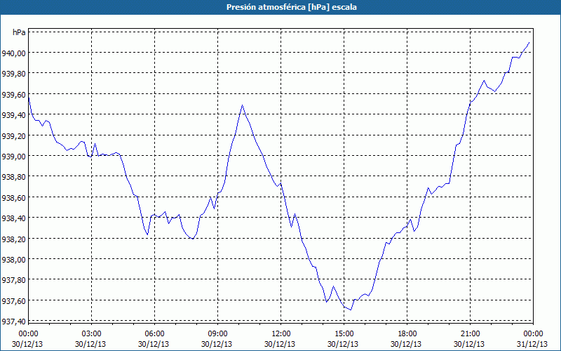Select the 937,40 y-axis value

(x=13, y=322)
